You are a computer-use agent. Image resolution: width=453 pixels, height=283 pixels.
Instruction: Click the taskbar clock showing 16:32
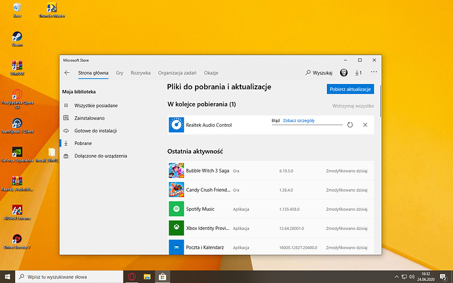tap(425, 276)
